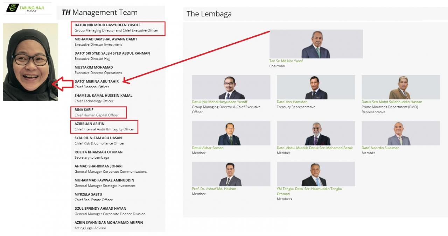Follow the Datuk Nik Mohd Hasyudeen Yusoff link

[x=219, y=102]
